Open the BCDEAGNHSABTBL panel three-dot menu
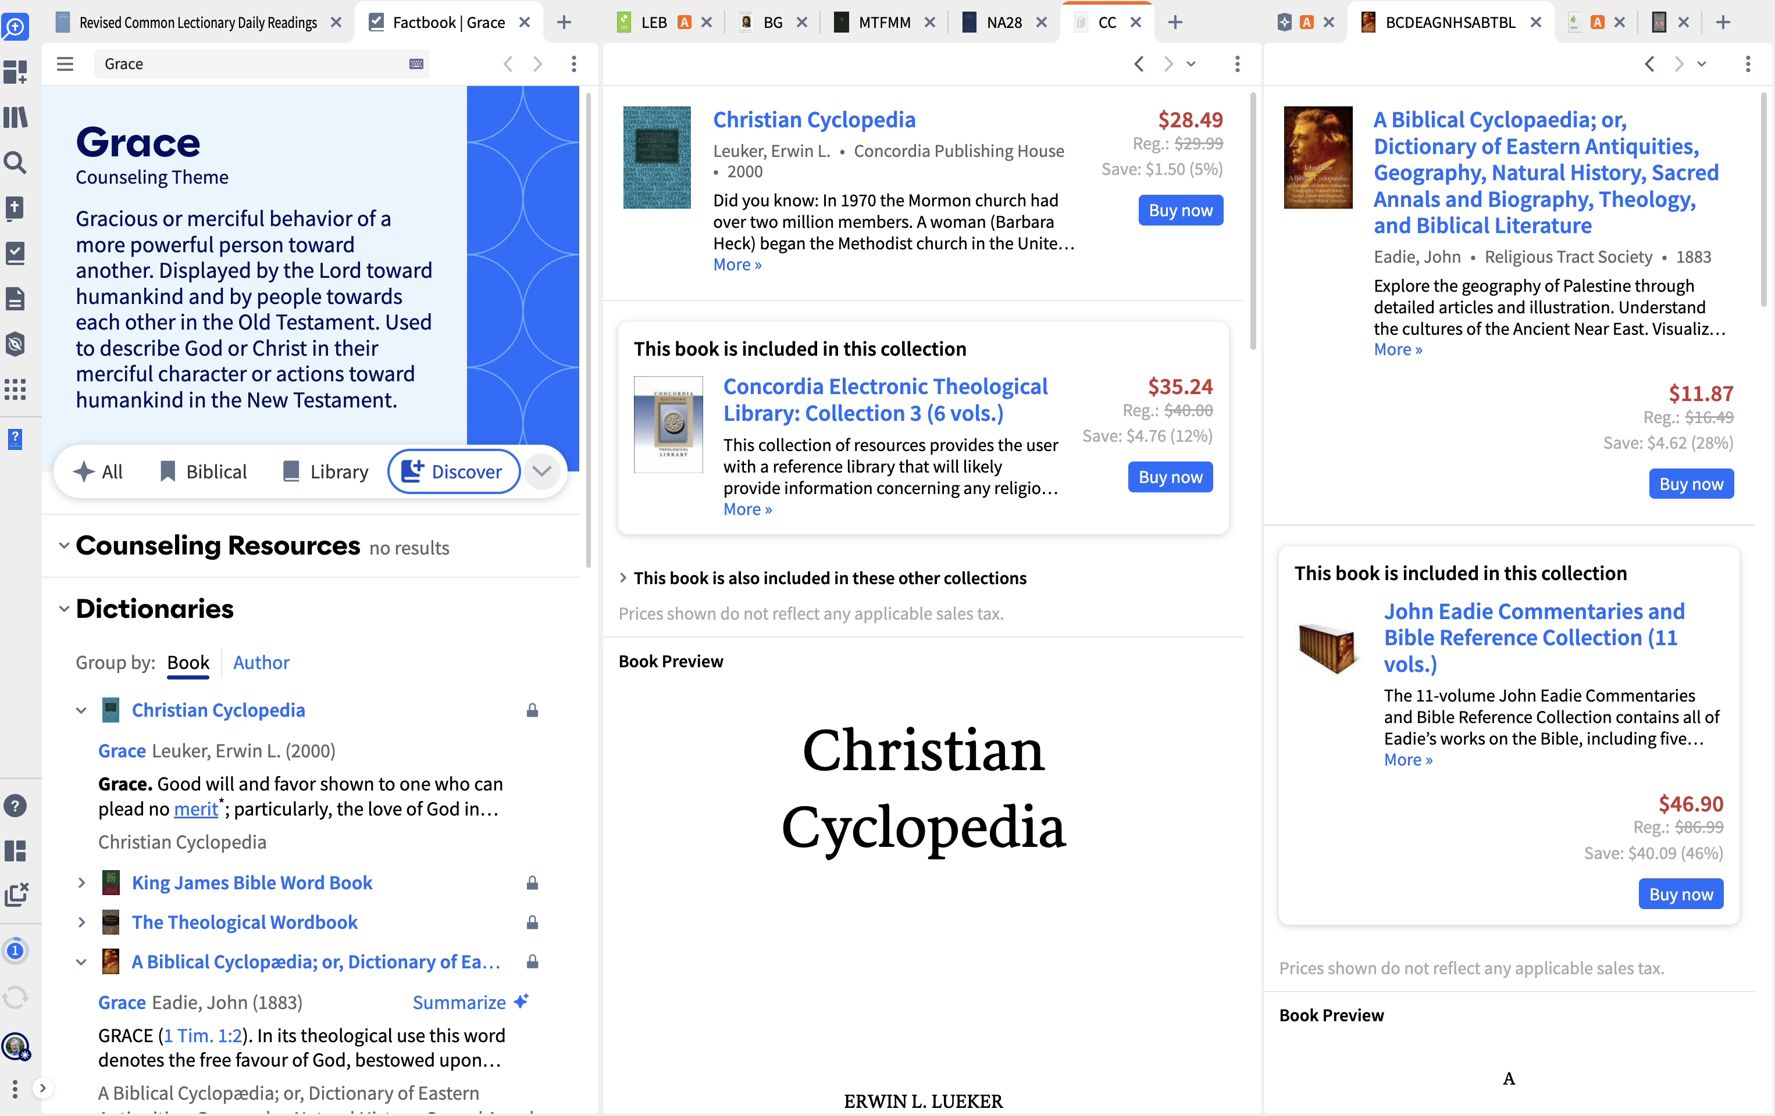1775x1116 pixels. (x=1748, y=64)
